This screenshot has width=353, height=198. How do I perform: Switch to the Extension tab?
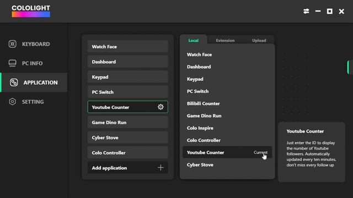(225, 40)
